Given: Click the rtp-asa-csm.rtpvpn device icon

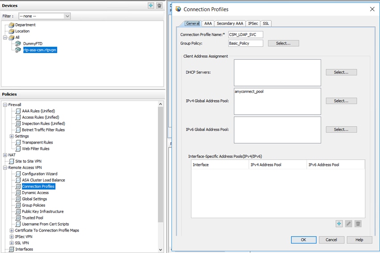Looking at the screenshot, I should pyautogui.click(x=18, y=50).
